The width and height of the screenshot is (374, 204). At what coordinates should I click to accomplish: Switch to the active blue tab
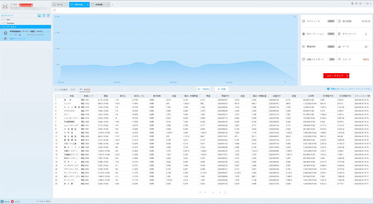pos(79,5)
